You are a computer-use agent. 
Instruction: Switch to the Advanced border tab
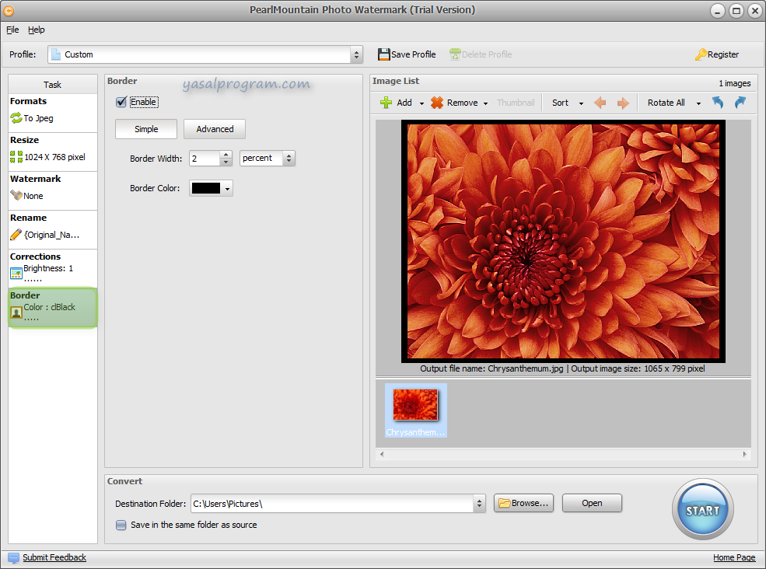point(215,129)
